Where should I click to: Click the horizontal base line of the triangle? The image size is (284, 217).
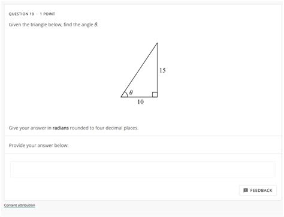[x=139, y=97]
